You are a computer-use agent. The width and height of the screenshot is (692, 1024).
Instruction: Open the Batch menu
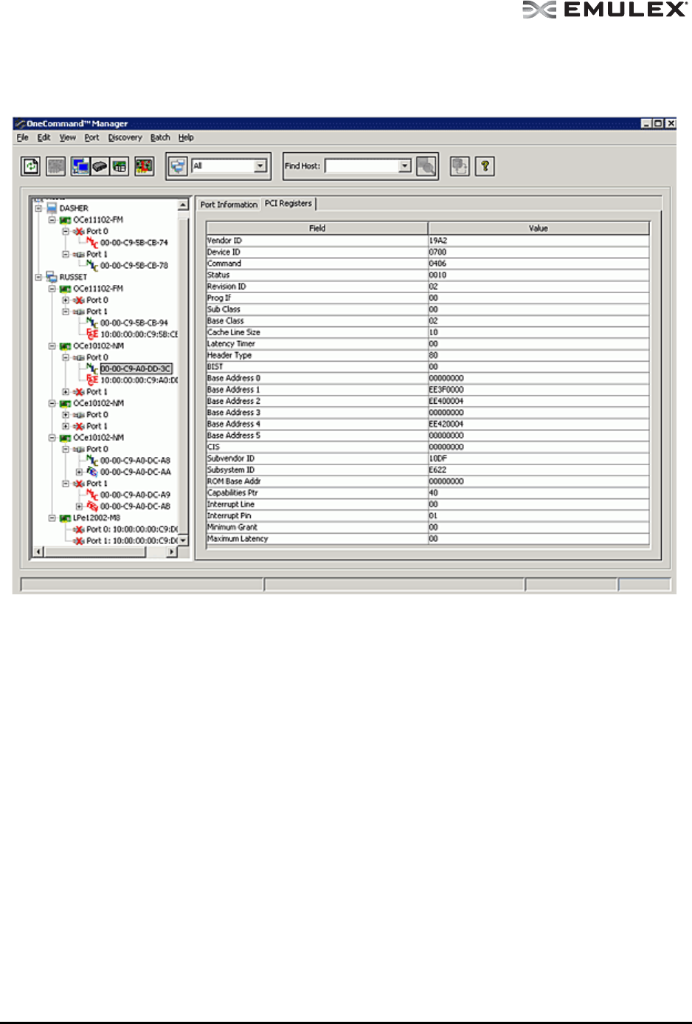(x=160, y=137)
